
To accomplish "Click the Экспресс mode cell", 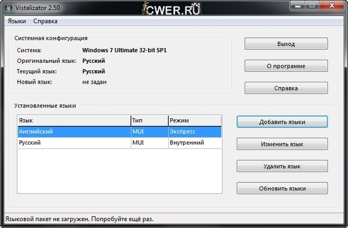I will point(195,132).
